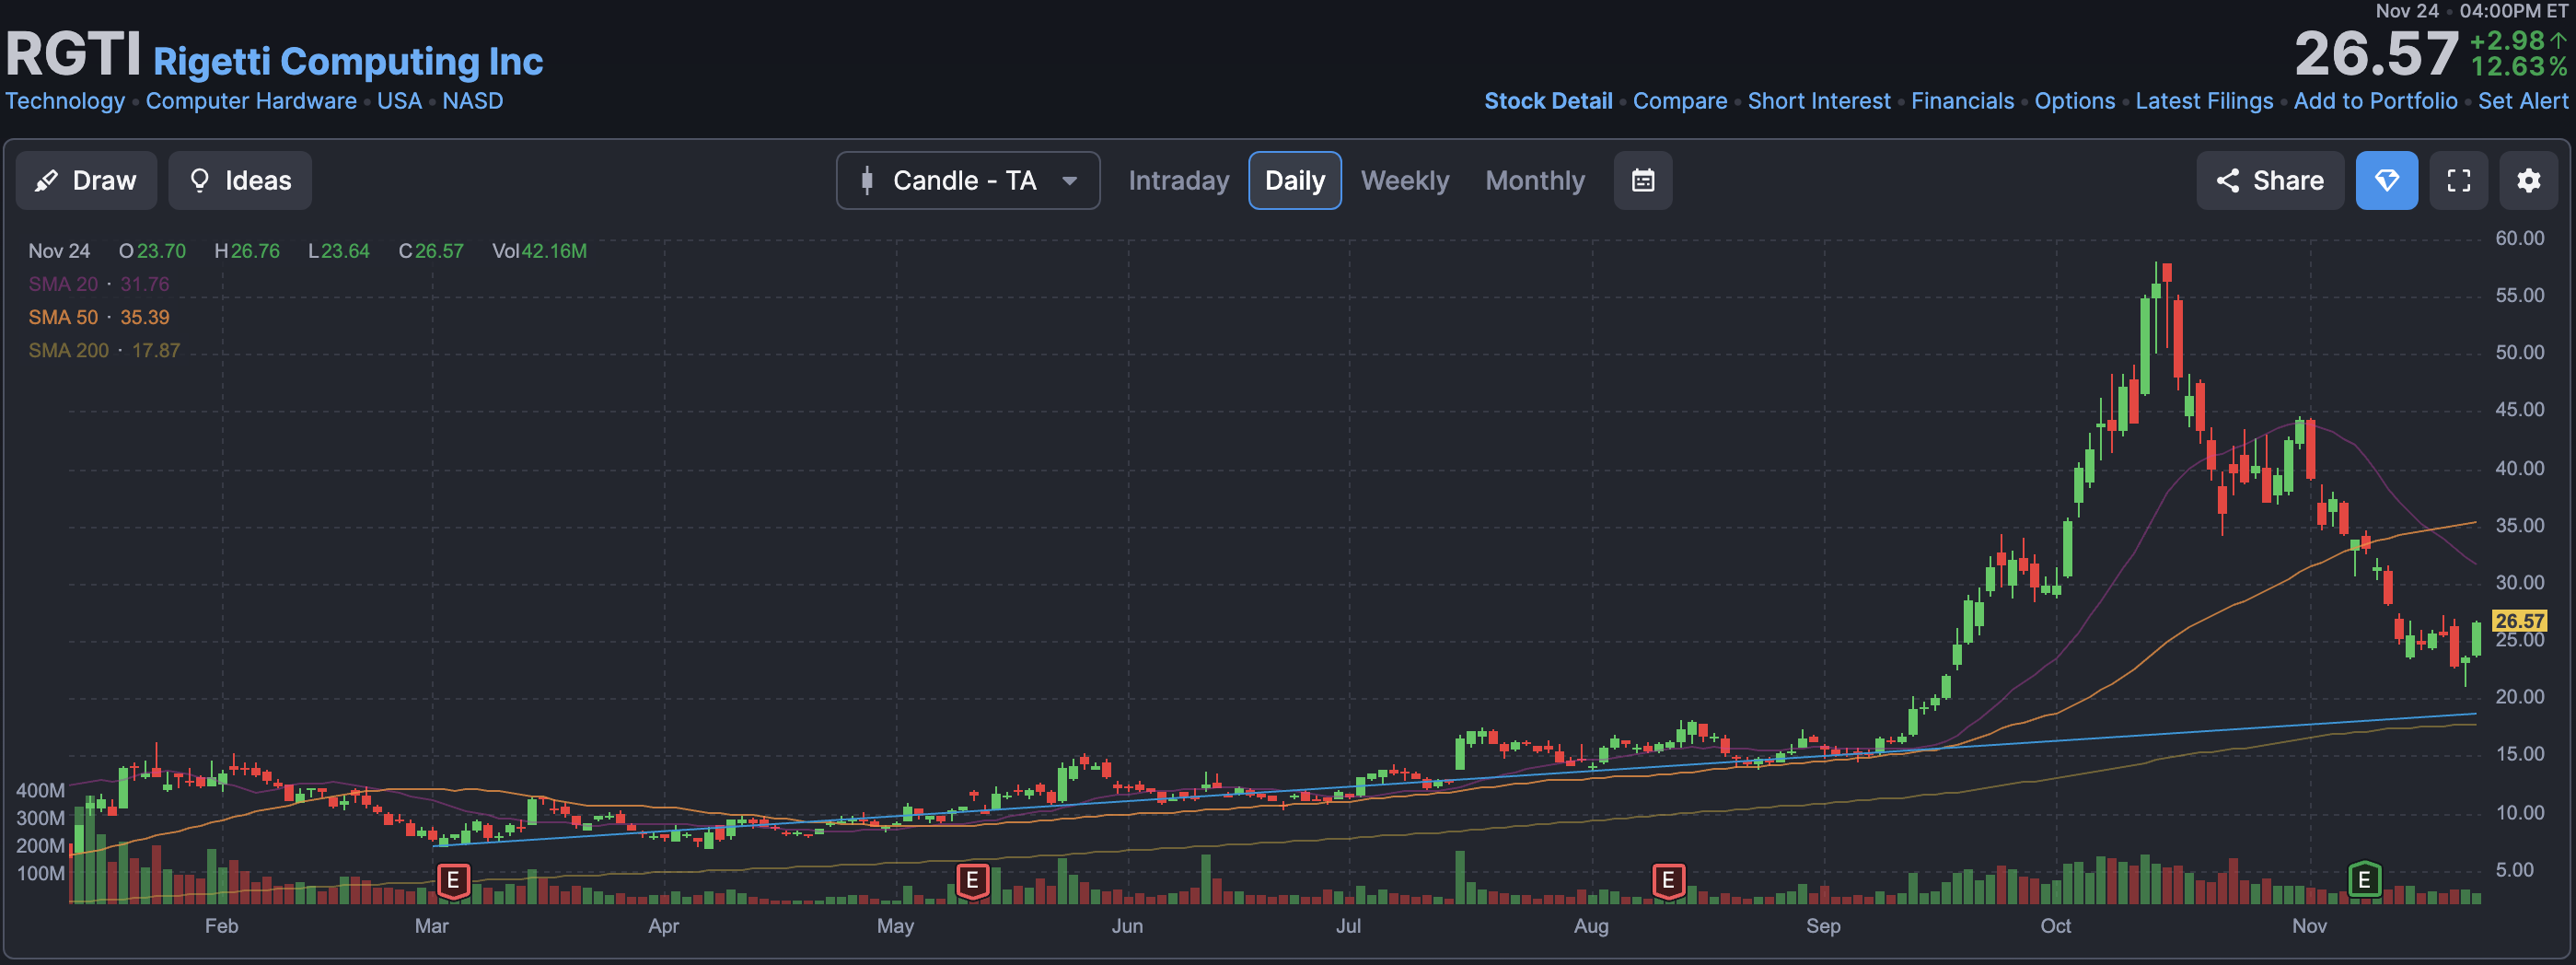2576x965 pixels.
Task: Open the Options link
Action: coord(2075,101)
